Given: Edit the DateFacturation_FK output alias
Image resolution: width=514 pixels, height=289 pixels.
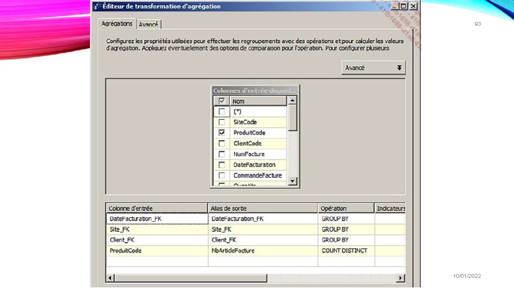Looking at the screenshot, I should point(263,218).
